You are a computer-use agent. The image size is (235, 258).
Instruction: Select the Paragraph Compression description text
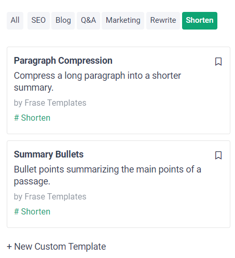pyautogui.click(x=98, y=81)
